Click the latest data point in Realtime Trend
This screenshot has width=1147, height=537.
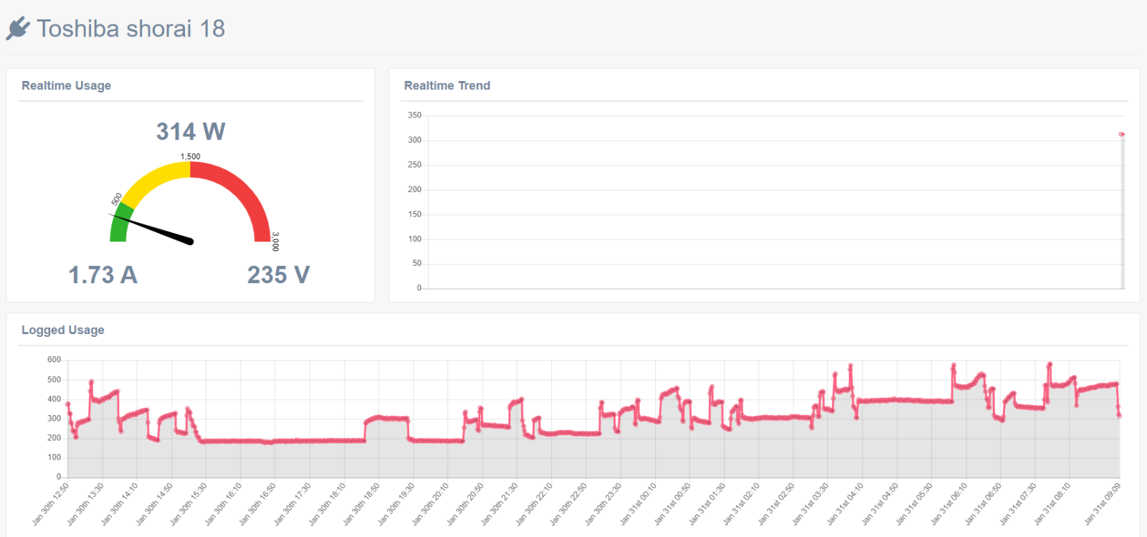coord(1121,134)
